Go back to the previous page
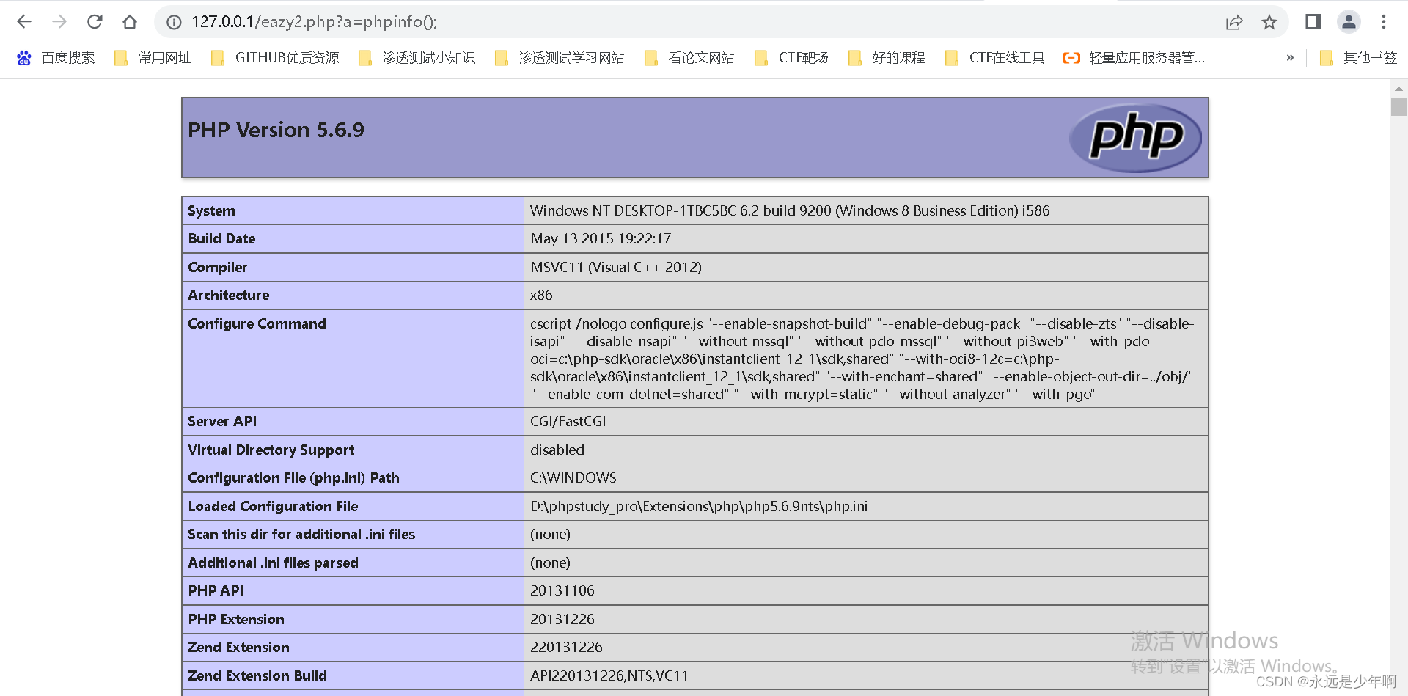The height and width of the screenshot is (696, 1408). (x=24, y=22)
